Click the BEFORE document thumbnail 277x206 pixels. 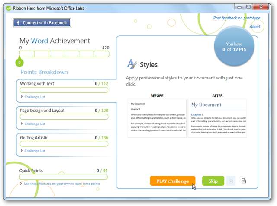(x=157, y=118)
